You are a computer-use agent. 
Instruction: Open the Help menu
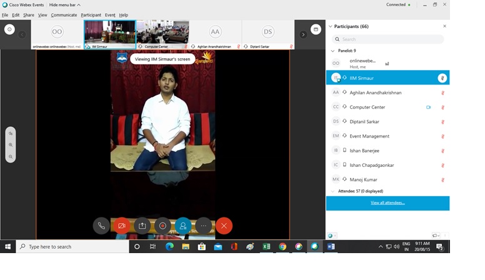tap(123, 15)
